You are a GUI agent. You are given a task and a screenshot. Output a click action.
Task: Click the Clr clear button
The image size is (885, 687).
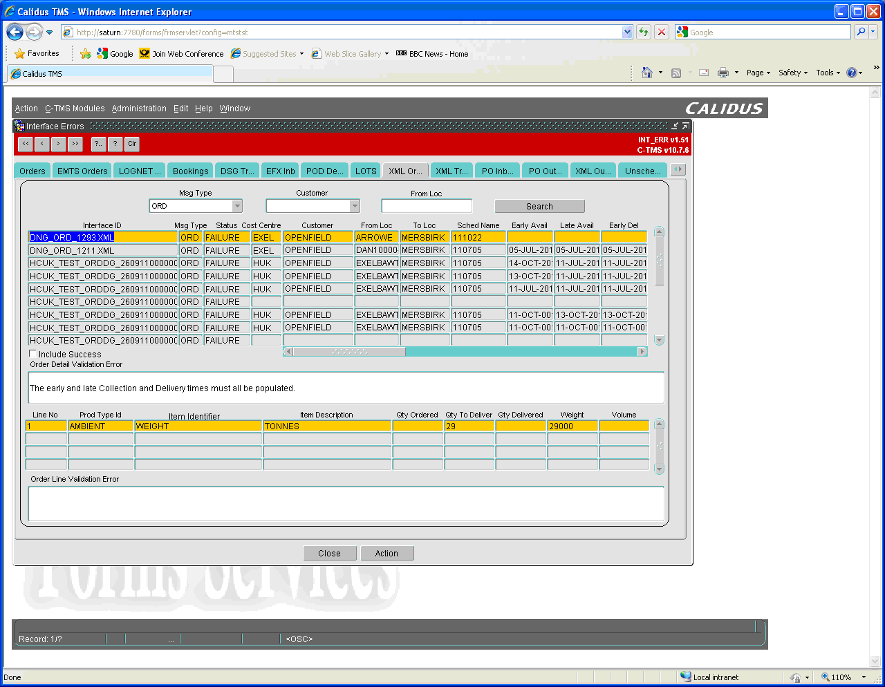[132, 144]
